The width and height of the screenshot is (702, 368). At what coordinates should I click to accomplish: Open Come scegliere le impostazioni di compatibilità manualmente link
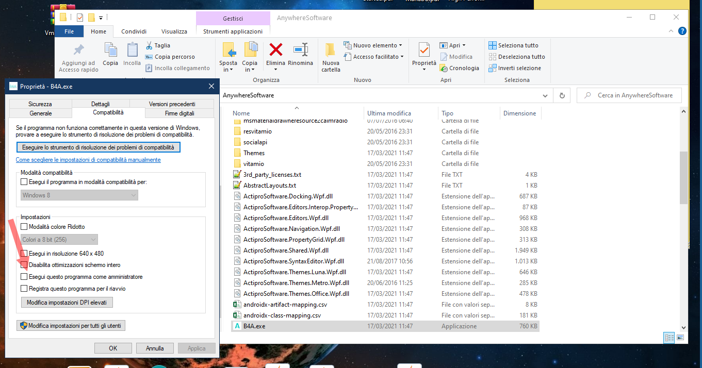click(88, 160)
